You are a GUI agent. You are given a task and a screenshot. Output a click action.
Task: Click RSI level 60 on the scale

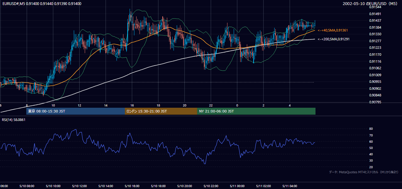[x=371, y=141]
